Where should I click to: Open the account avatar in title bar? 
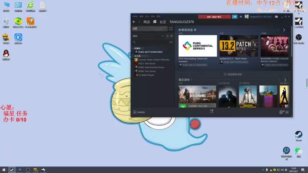(x=246, y=17)
